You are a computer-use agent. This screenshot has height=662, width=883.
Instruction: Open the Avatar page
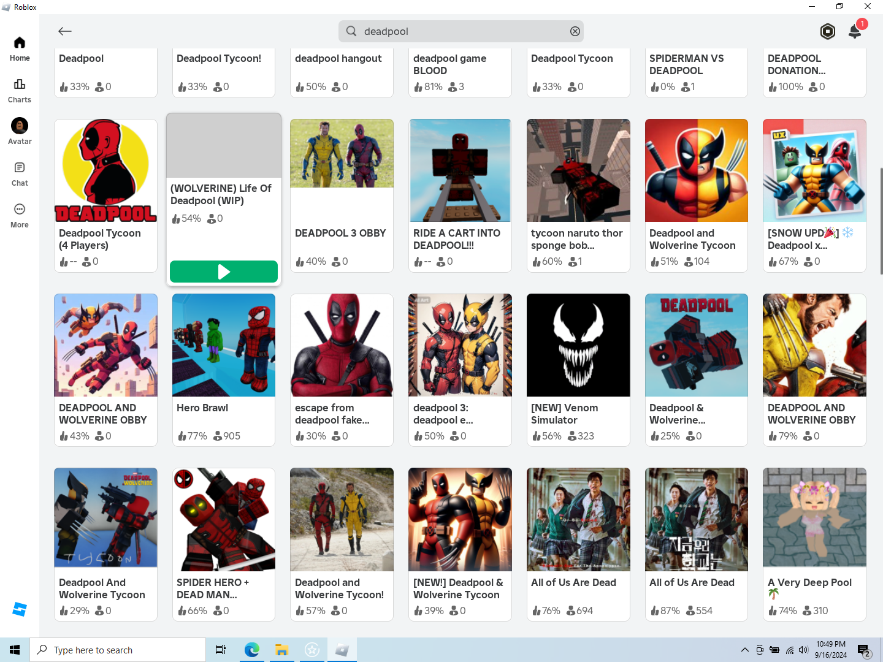[x=20, y=132]
